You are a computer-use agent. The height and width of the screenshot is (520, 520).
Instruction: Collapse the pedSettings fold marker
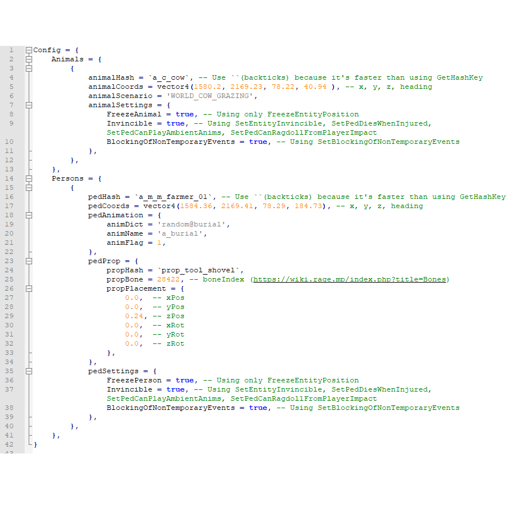pyautogui.click(x=29, y=371)
